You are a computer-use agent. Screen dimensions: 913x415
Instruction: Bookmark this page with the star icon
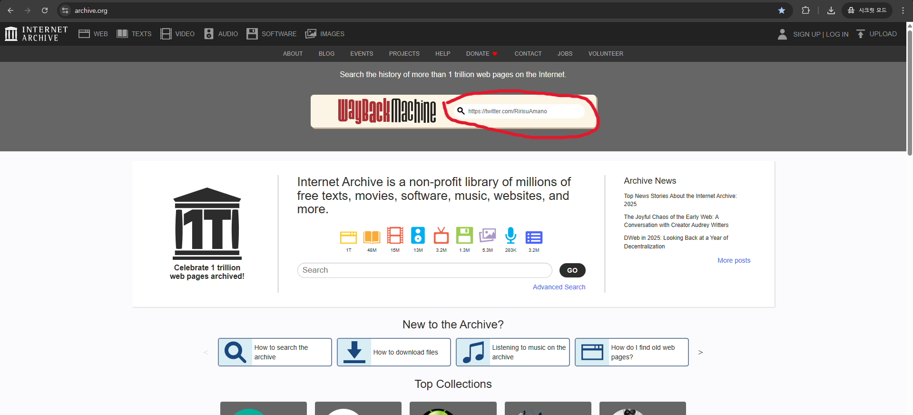[x=782, y=10]
